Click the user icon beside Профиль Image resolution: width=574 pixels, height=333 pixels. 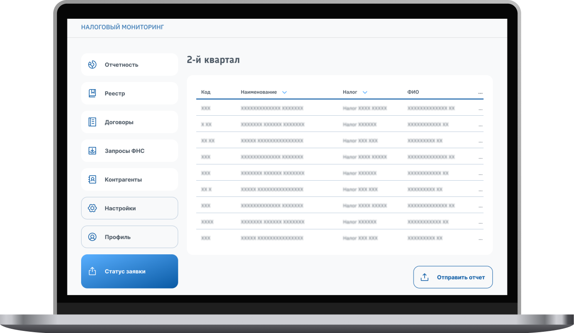pos(92,237)
